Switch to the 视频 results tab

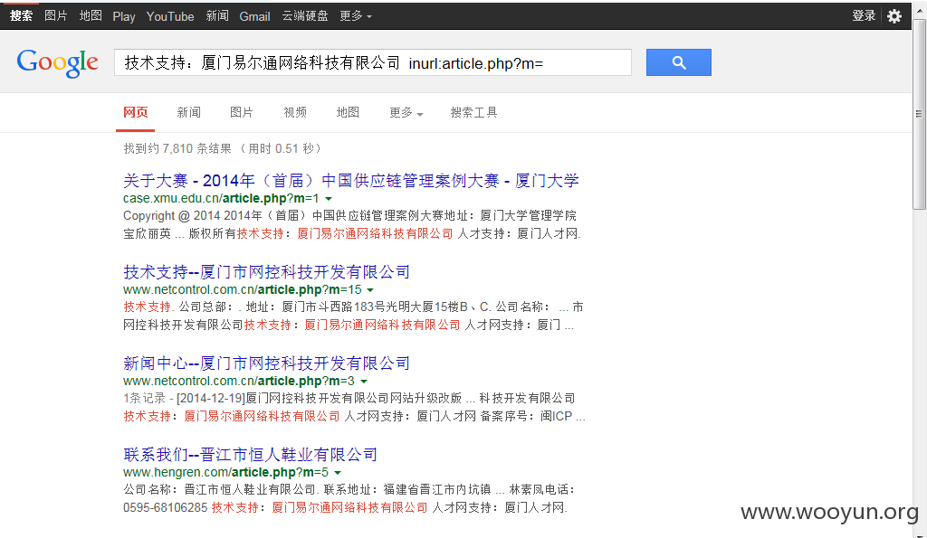click(295, 113)
